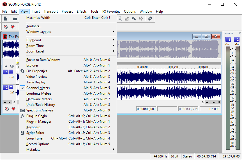Click the data window red Record icon at bottom

click(13, 109)
